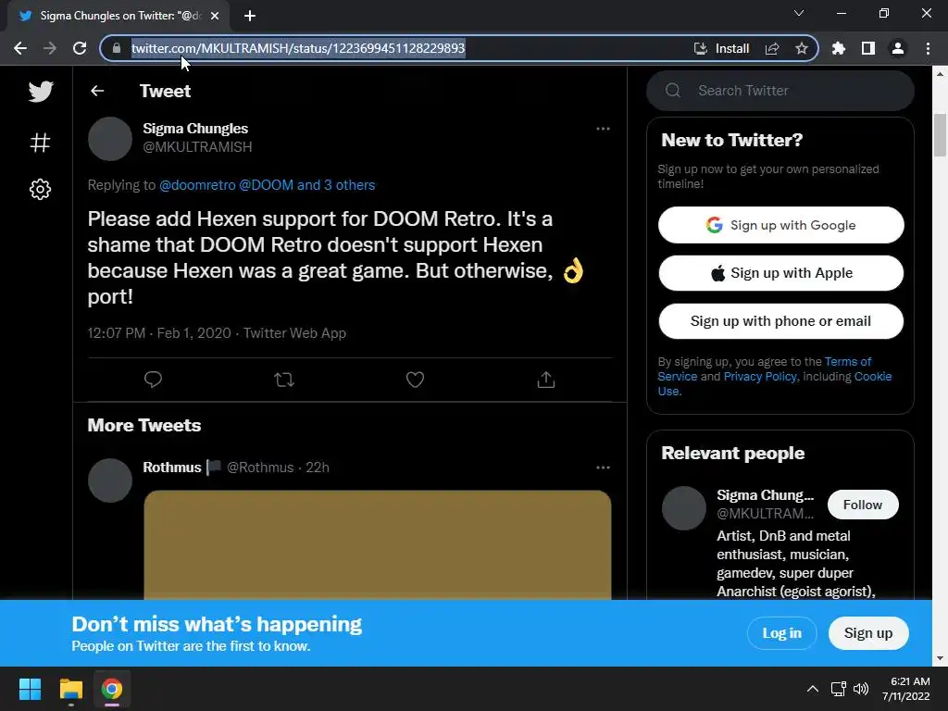Open the Settings gear in Twitter sidebar
Image resolution: width=948 pixels, height=711 pixels.
click(x=41, y=189)
